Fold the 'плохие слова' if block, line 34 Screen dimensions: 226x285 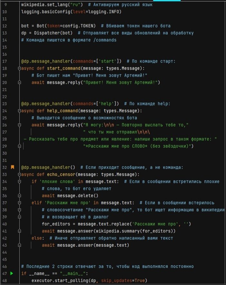point(19,181)
